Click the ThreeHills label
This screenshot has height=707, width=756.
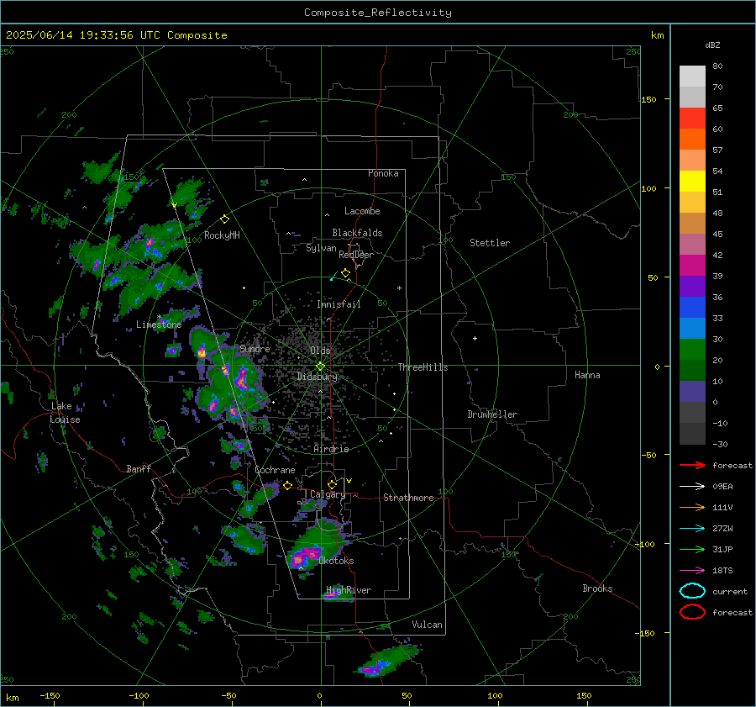point(423,367)
